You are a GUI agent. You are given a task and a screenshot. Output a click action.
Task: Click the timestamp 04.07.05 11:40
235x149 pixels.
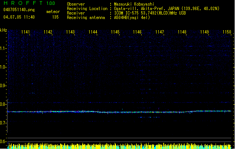click(x=19, y=17)
